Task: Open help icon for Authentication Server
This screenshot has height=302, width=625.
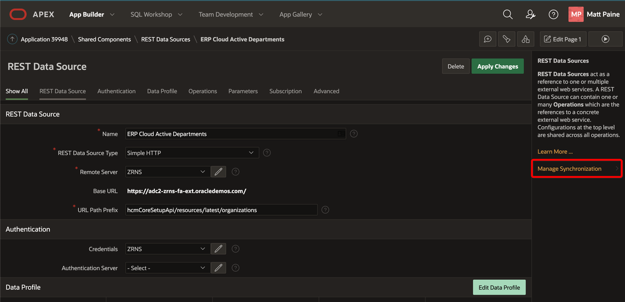Action: [x=236, y=268]
